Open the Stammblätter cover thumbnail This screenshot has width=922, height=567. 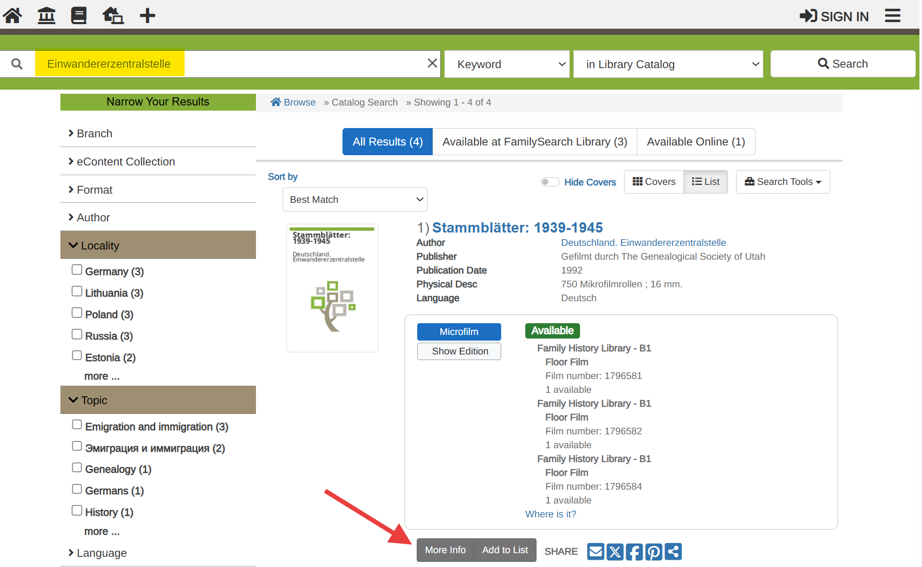point(332,288)
